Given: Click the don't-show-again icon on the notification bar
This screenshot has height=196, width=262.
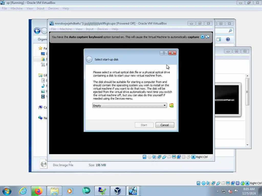Looking at the screenshot, I should tap(207, 37).
